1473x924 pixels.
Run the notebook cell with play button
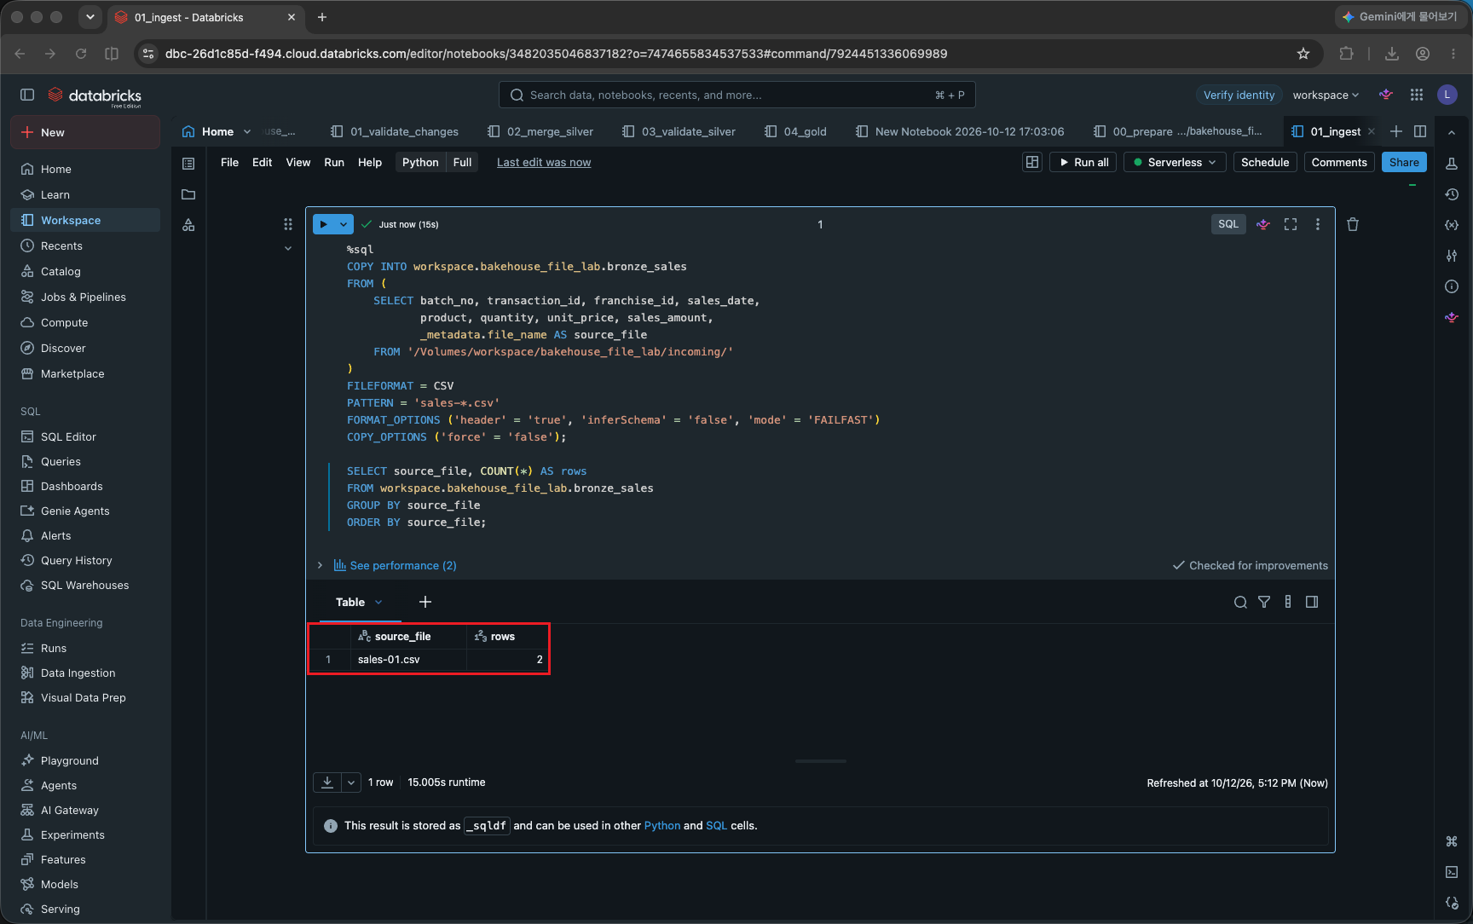[x=324, y=224]
